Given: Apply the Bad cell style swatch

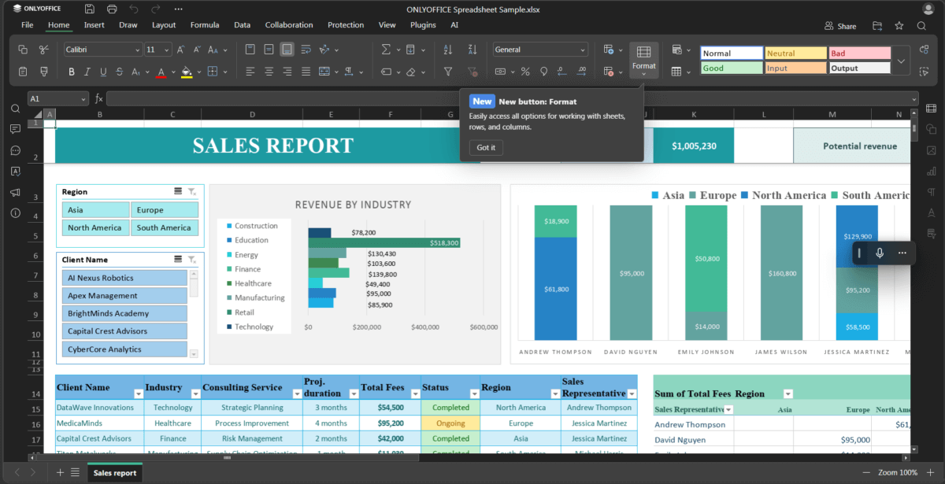Looking at the screenshot, I should pyautogui.click(x=859, y=54).
